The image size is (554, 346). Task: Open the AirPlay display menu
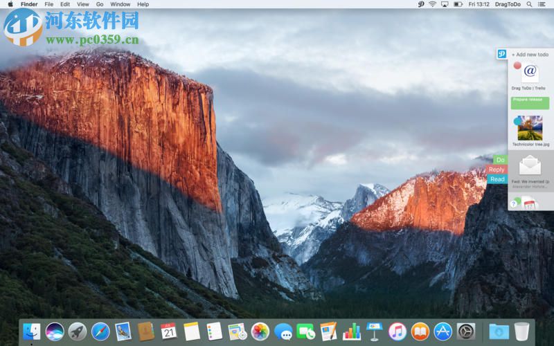[445, 4]
